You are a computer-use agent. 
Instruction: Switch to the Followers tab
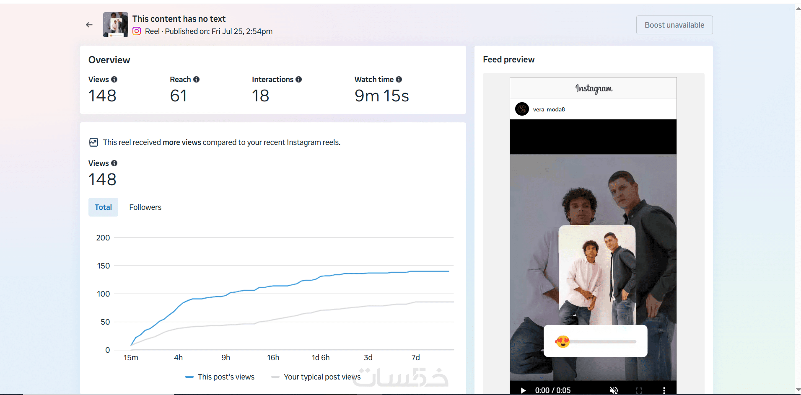[145, 207]
